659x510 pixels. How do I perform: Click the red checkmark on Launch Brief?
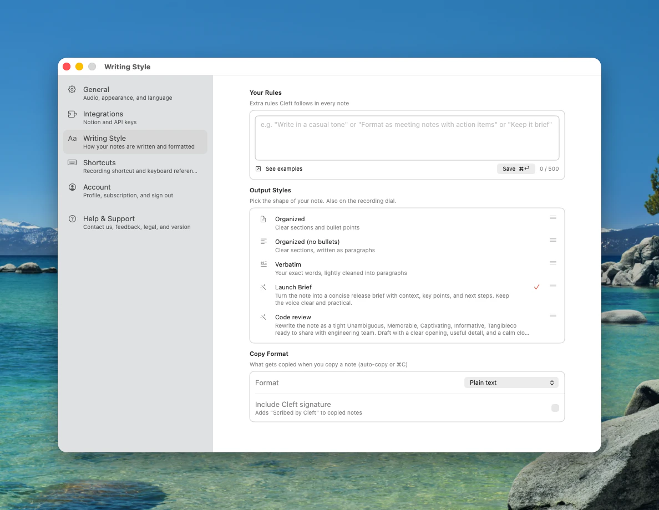click(x=537, y=287)
